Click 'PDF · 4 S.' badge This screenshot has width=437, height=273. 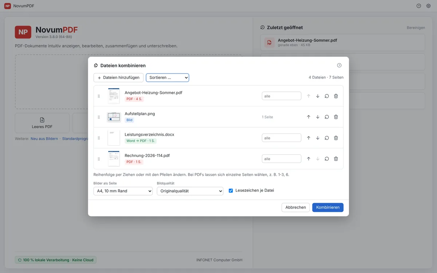134,99
